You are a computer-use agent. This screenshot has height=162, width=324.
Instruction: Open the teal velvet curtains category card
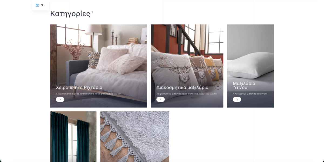point(73,137)
